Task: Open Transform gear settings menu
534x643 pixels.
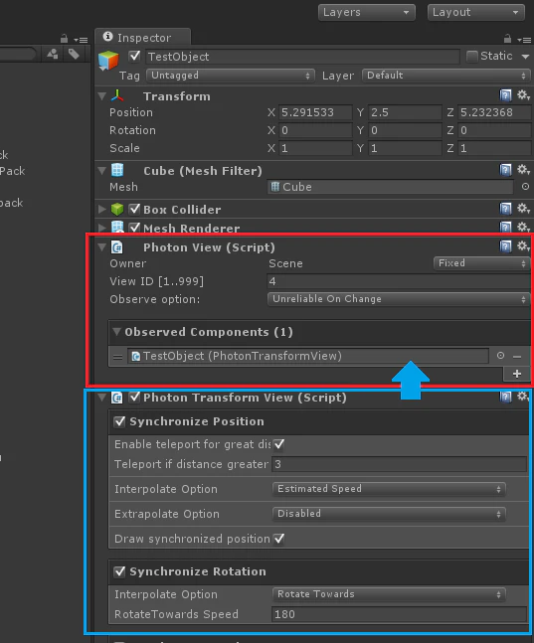Action: (x=523, y=95)
